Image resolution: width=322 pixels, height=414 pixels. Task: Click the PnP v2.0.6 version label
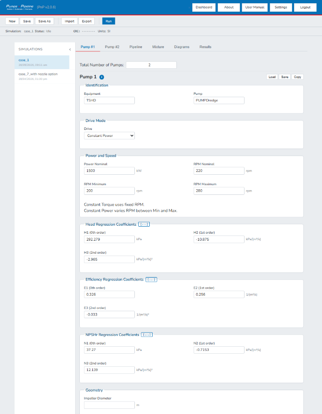tap(46, 7)
